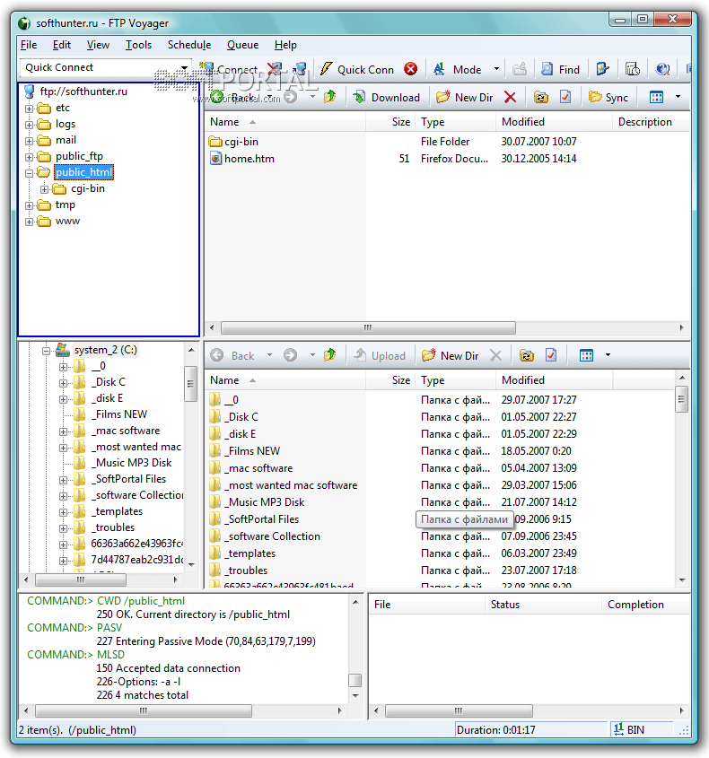The height and width of the screenshot is (758, 709).
Task: Click the view style grid icon in local toolbar
Action: (586, 356)
